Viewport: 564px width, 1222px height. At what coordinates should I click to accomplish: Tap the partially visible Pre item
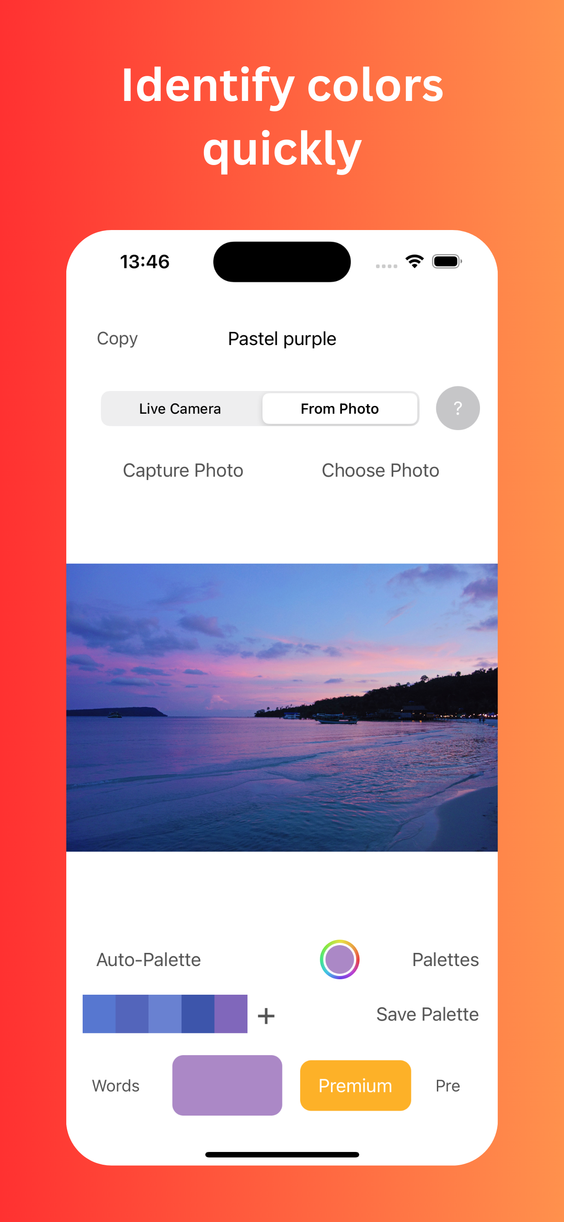tap(448, 1085)
